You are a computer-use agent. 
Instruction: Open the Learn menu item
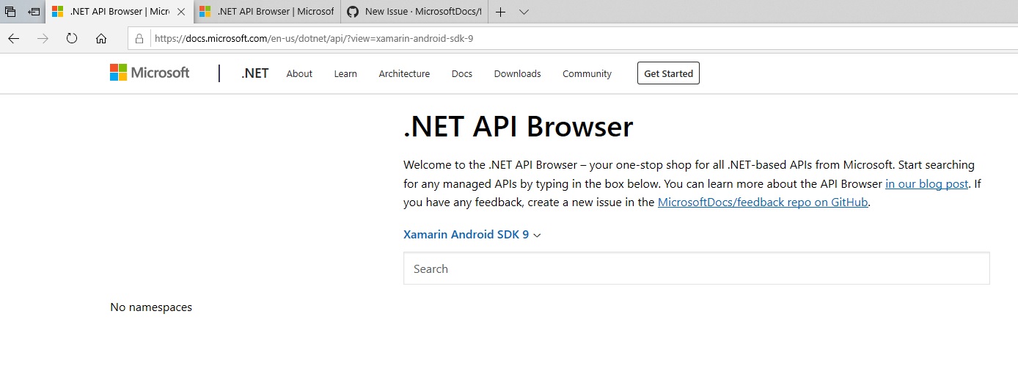coord(345,73)
